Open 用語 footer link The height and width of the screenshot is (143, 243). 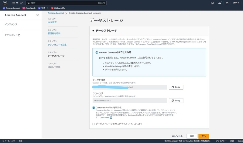pyautogui.click(x=232, y=141)
